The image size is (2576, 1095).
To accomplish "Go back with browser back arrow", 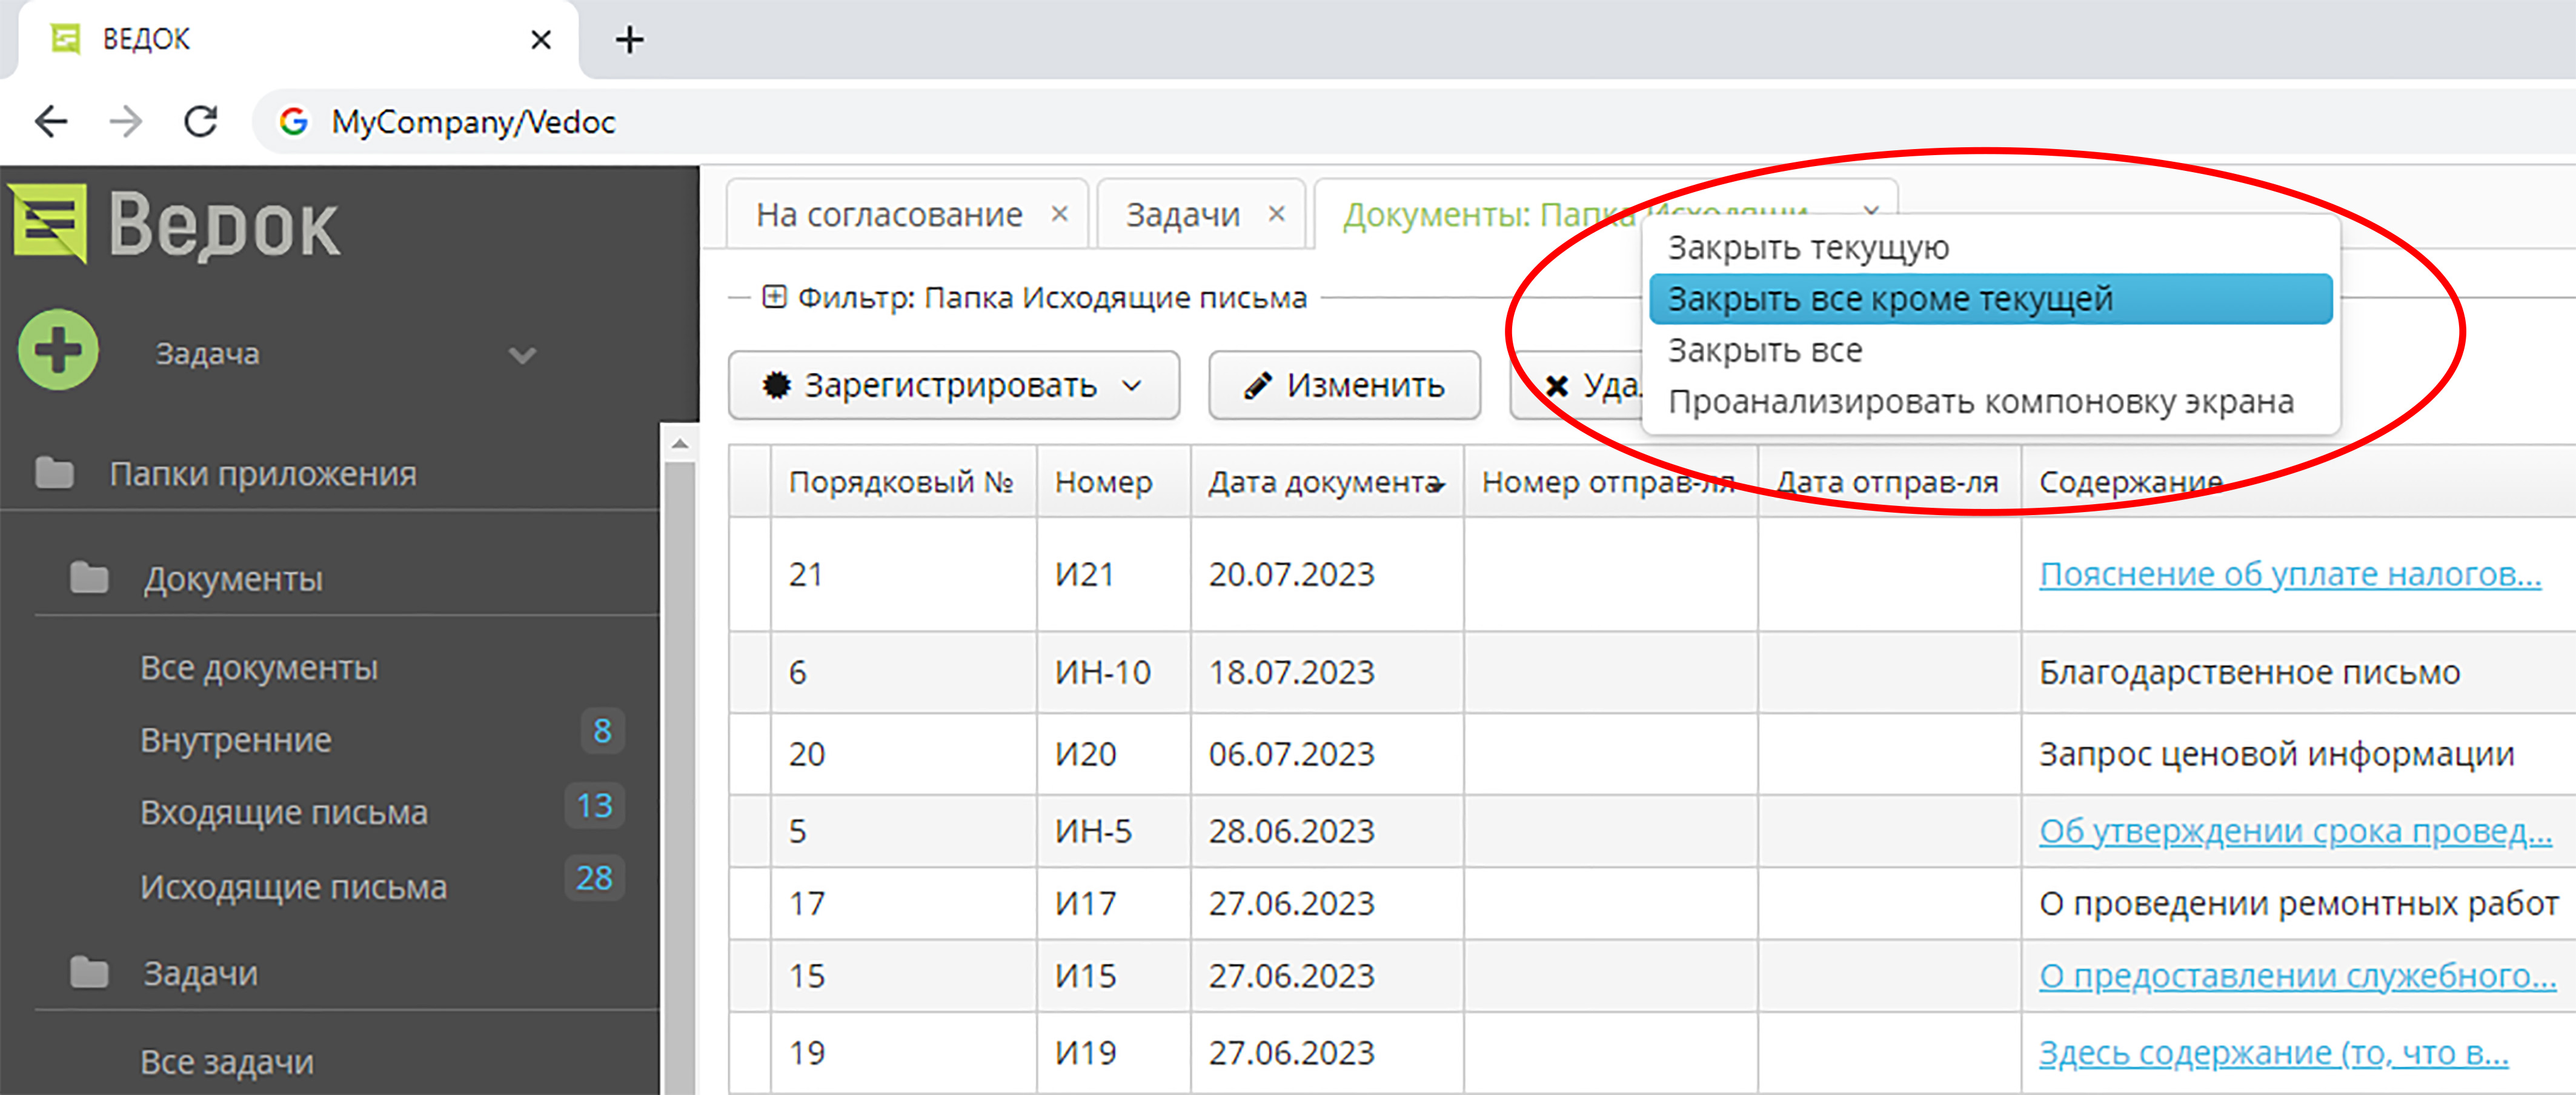I will (51, 122).
